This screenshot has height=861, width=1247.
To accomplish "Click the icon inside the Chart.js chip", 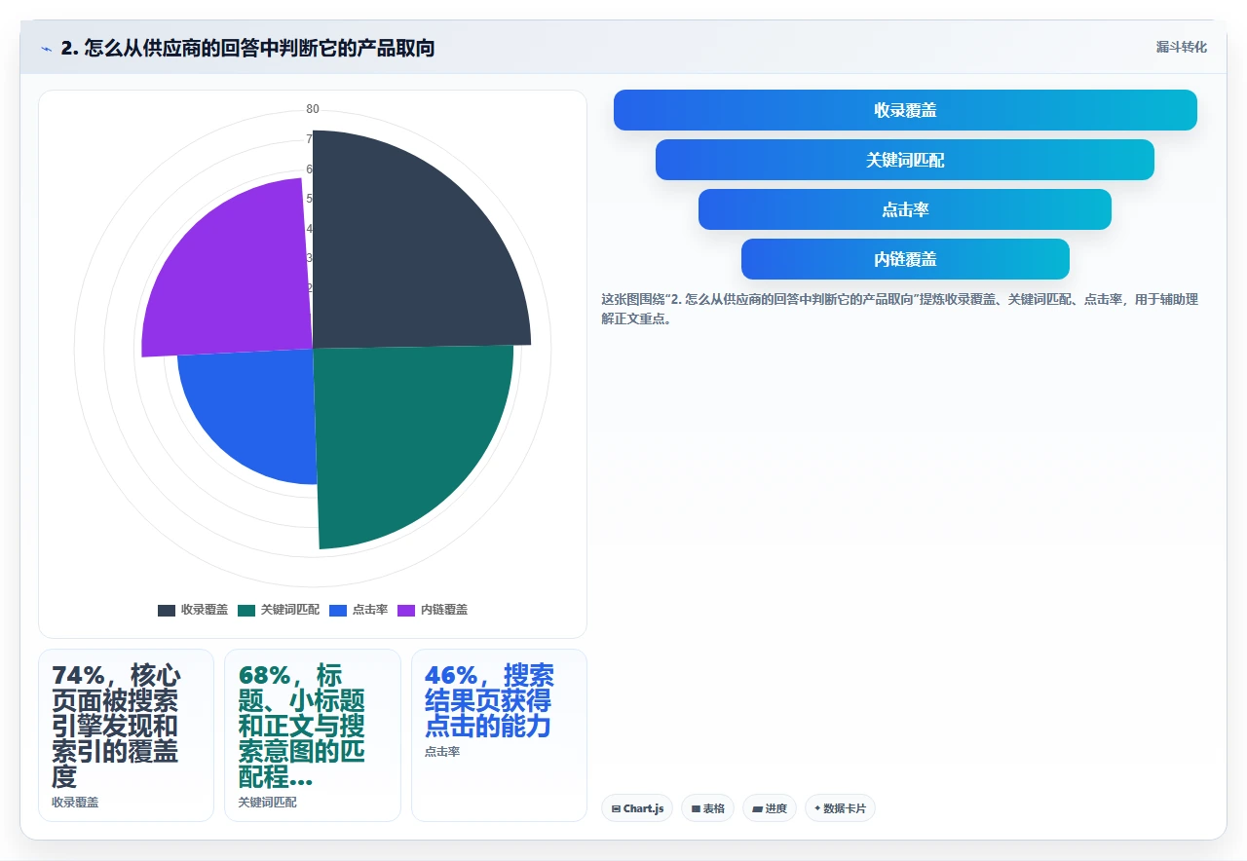I will pyautogui.click(x=616, y=808).
